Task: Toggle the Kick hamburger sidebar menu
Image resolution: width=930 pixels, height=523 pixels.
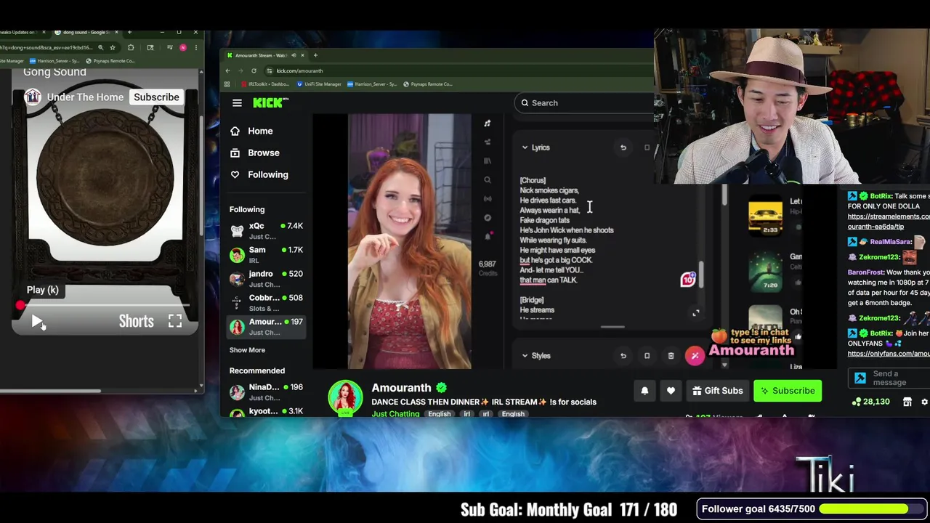Action: [x=237, y=102]
